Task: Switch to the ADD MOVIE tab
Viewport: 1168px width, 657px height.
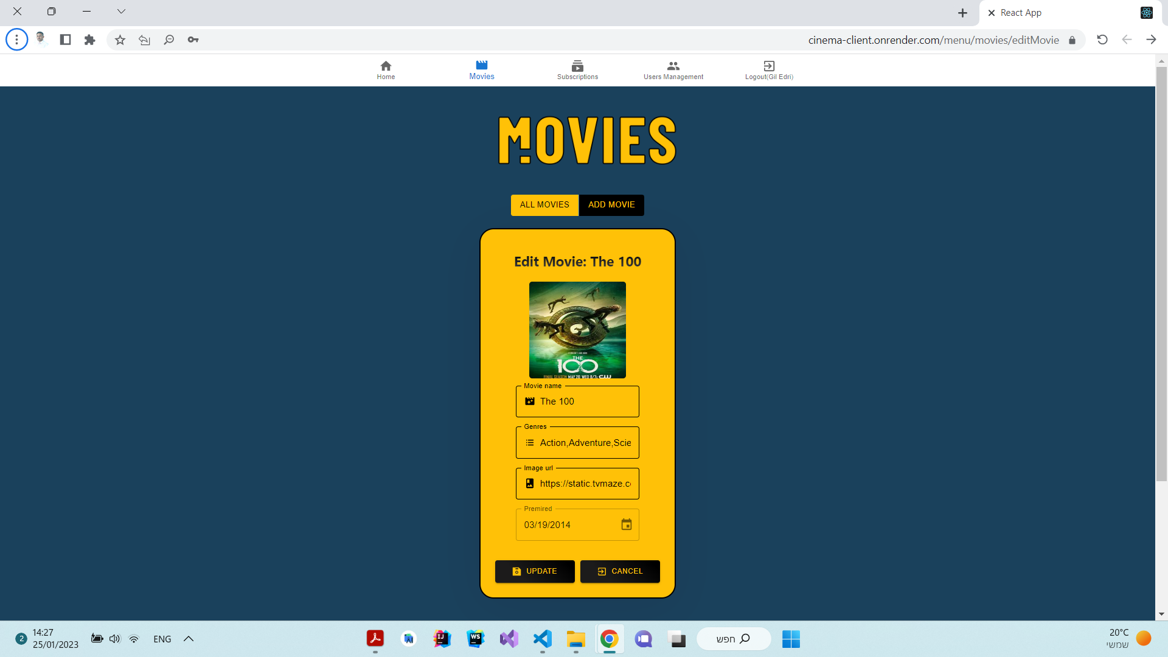Action: point(611,205)
